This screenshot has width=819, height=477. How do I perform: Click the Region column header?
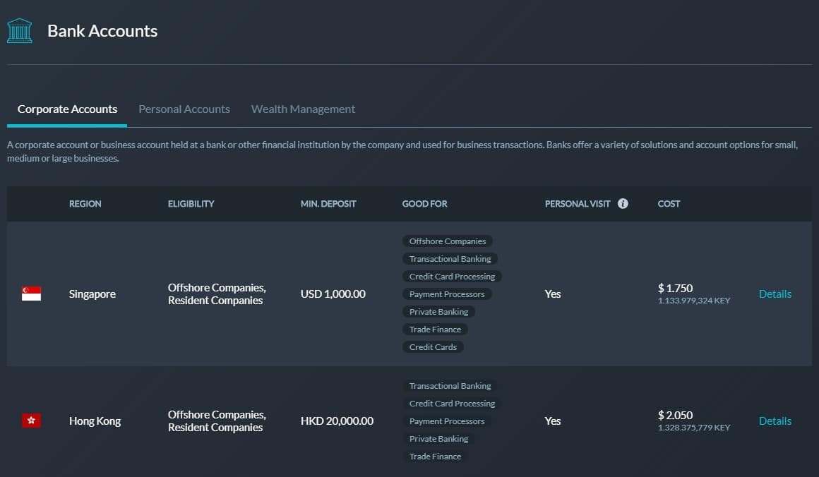[85, 203]
